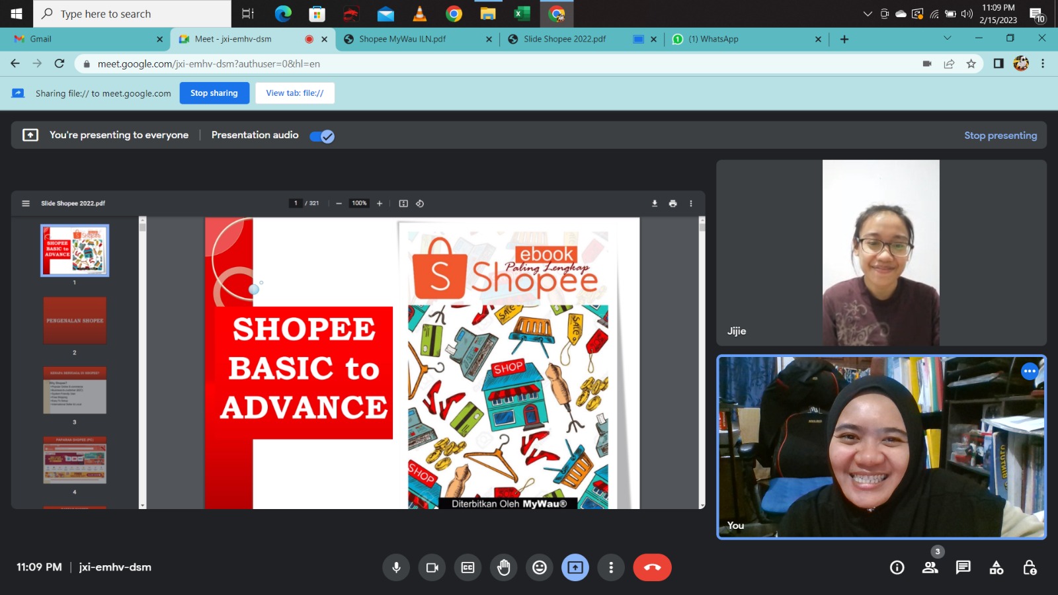The width and height of the screenshot is (1058, 595).
Task: Show the participants list
Action: coord(930,567)
